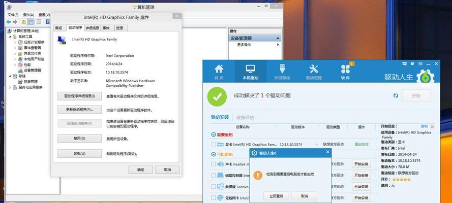Click the 触摸板 touchpad device icon
Image resolution: width=452 pixels, height=203 pixels.
220,187
